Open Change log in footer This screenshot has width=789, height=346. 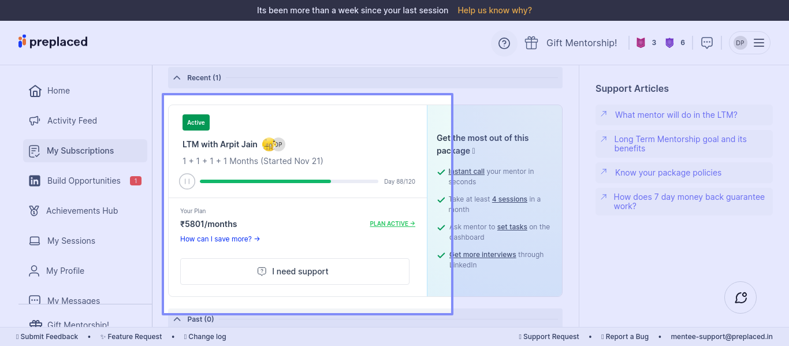point(205,337)
